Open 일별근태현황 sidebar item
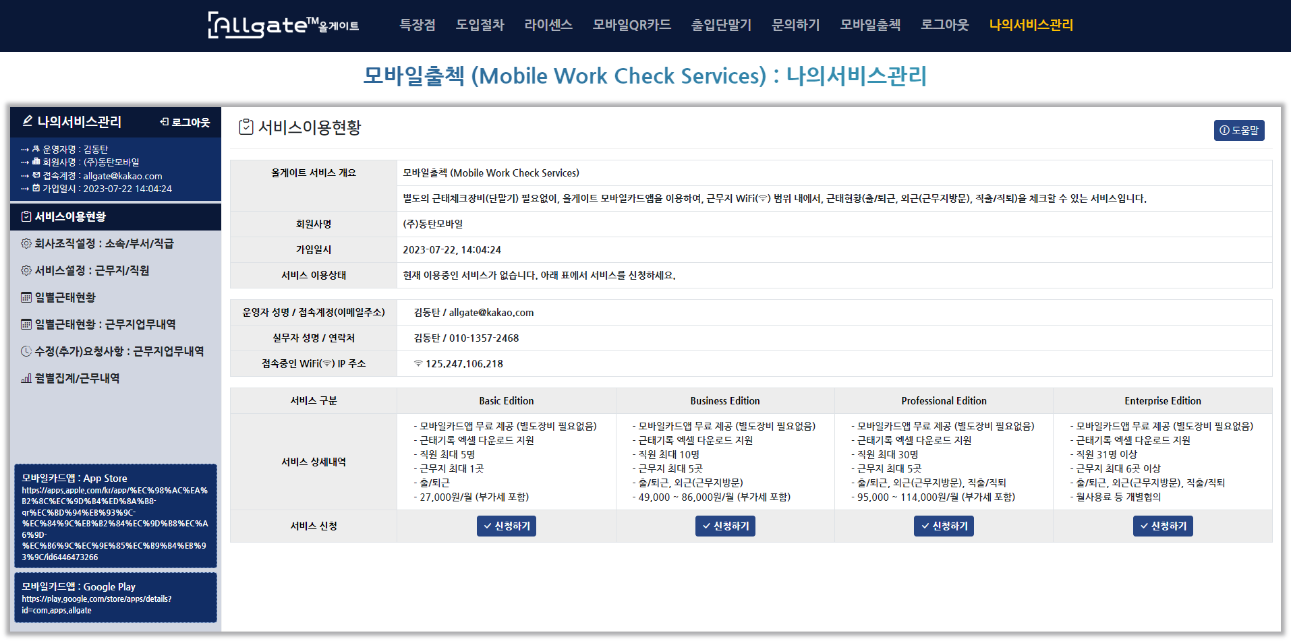 [x=115, y=297]
